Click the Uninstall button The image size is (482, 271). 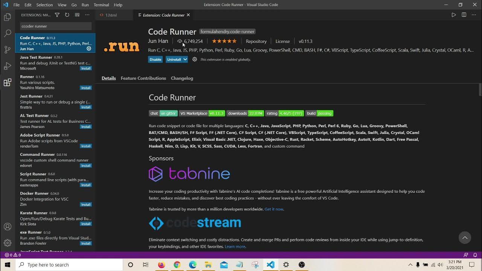click(x=174, y=59)
